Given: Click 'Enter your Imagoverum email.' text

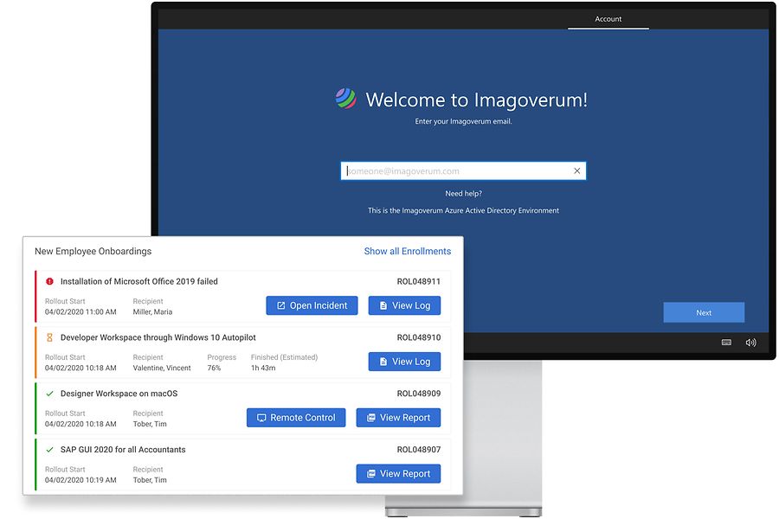Looking at the screenshot, I should pos(464,121).
